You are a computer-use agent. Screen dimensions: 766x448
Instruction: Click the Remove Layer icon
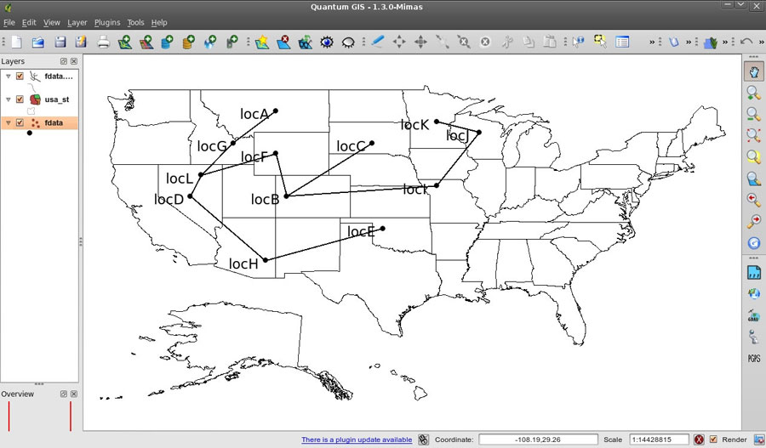pos(284,42)
